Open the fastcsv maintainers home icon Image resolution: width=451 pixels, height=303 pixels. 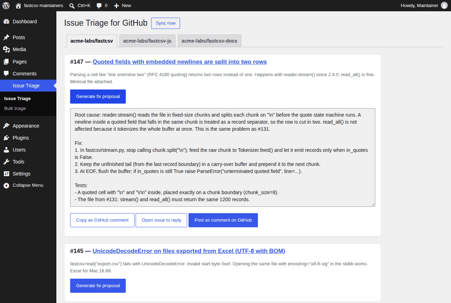point(18,6)
